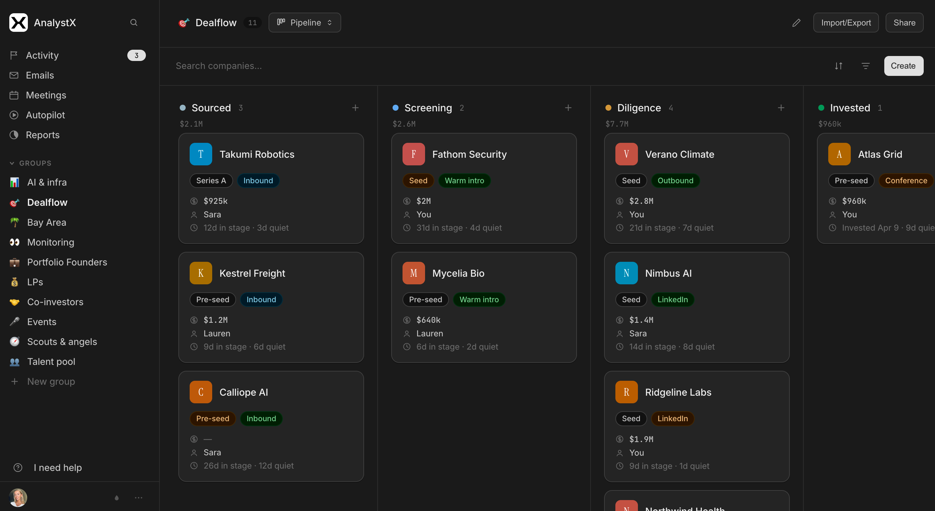Click the Invested column header

click(850, 108)
